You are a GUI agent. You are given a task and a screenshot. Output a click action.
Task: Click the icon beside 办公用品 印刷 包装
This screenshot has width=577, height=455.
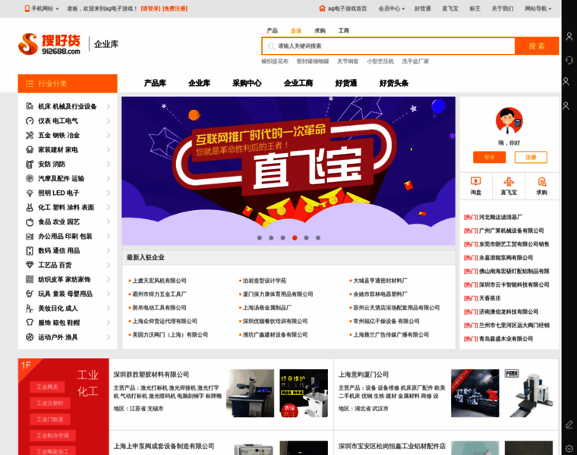click(x=30, y=237)
